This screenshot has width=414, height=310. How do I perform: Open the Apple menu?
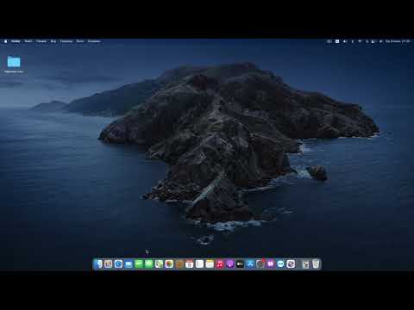tap(5, 41)
